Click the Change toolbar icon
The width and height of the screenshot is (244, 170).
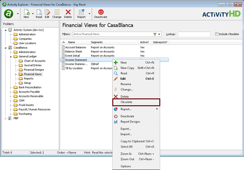tap(57, 12)
